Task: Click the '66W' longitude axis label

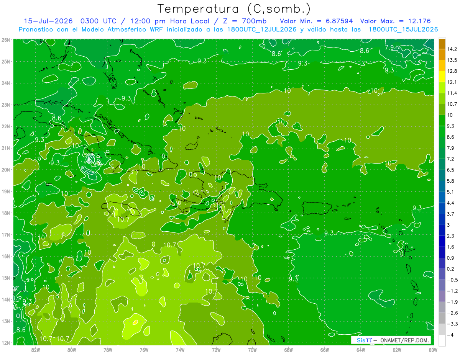Action: click(x=325, y=350)
